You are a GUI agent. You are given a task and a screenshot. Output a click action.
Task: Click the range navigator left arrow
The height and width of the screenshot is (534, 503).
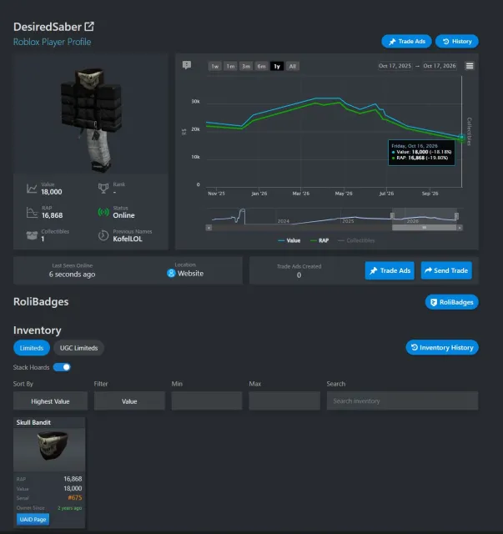click(209, 228)
